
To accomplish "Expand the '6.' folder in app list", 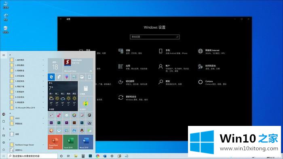I will pos(27,86).
